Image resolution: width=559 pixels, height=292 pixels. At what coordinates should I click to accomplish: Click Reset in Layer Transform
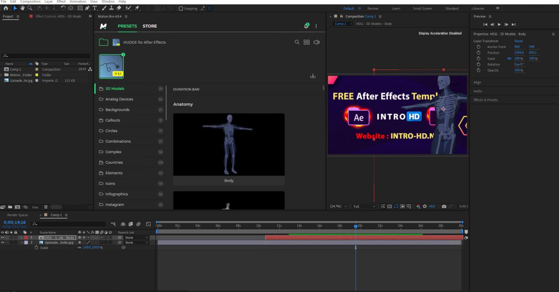tap(518, 41)
